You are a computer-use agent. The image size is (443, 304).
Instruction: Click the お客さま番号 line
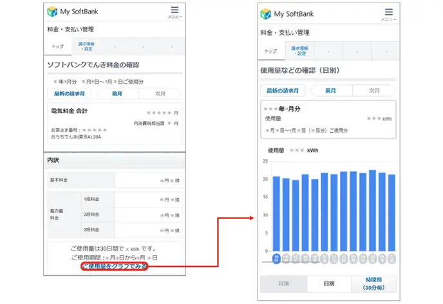[79, 130]
